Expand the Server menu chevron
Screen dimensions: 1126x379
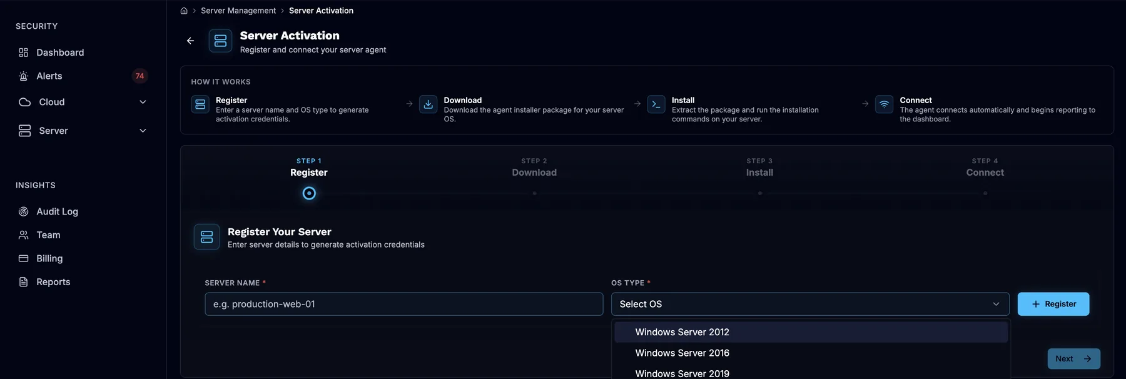143,131
